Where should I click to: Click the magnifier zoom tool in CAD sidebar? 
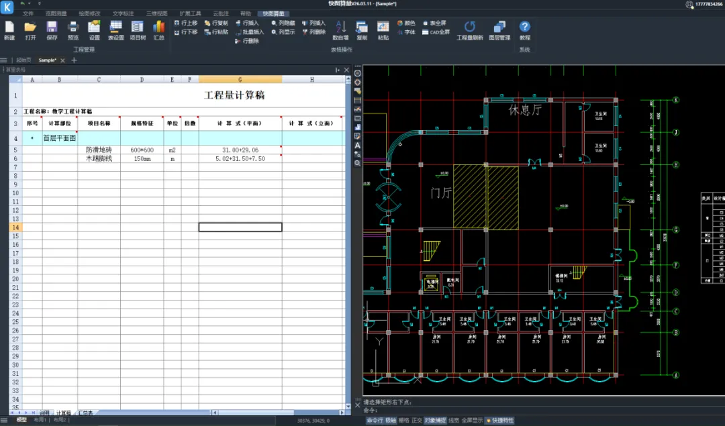[x=357, y=163]
